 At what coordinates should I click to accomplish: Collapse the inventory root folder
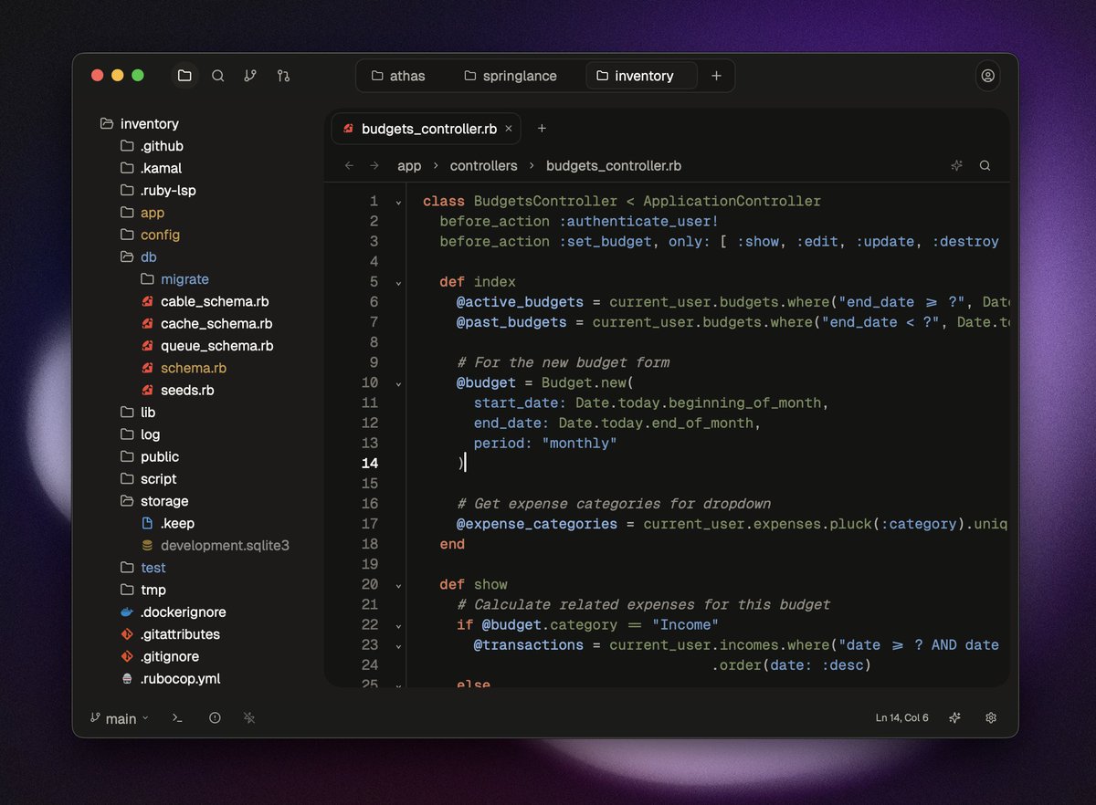click(141, 124)
